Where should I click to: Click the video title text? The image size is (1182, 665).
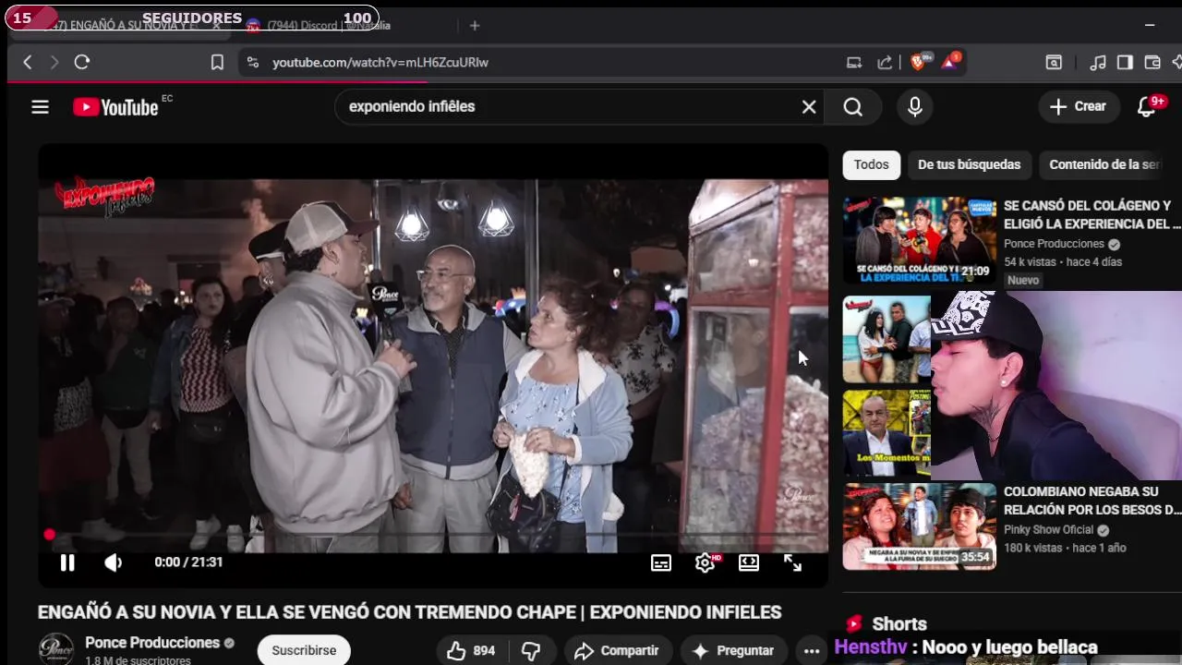coord(409,612)
